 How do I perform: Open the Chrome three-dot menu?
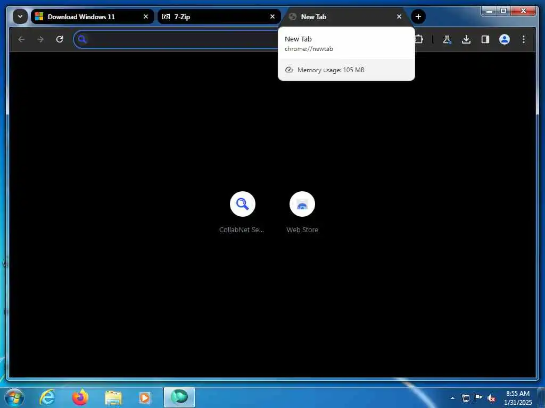pyautogui.click(x=524, y=39)
